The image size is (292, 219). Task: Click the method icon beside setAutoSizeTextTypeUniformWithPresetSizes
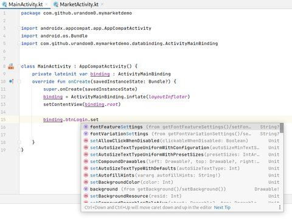[x=86, y=155]
